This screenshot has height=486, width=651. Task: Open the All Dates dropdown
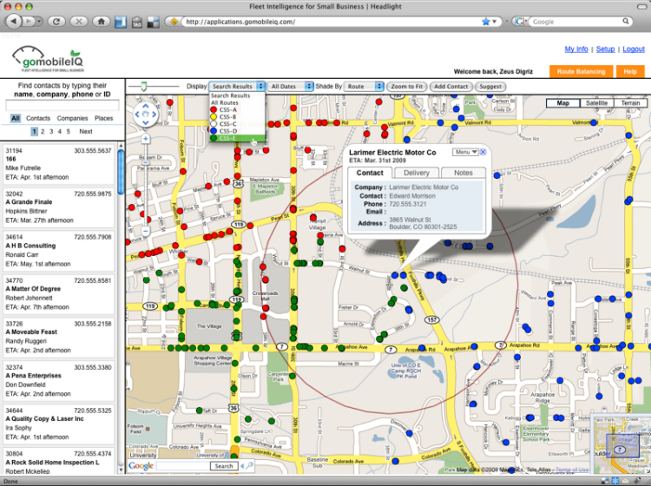[288, 87]
